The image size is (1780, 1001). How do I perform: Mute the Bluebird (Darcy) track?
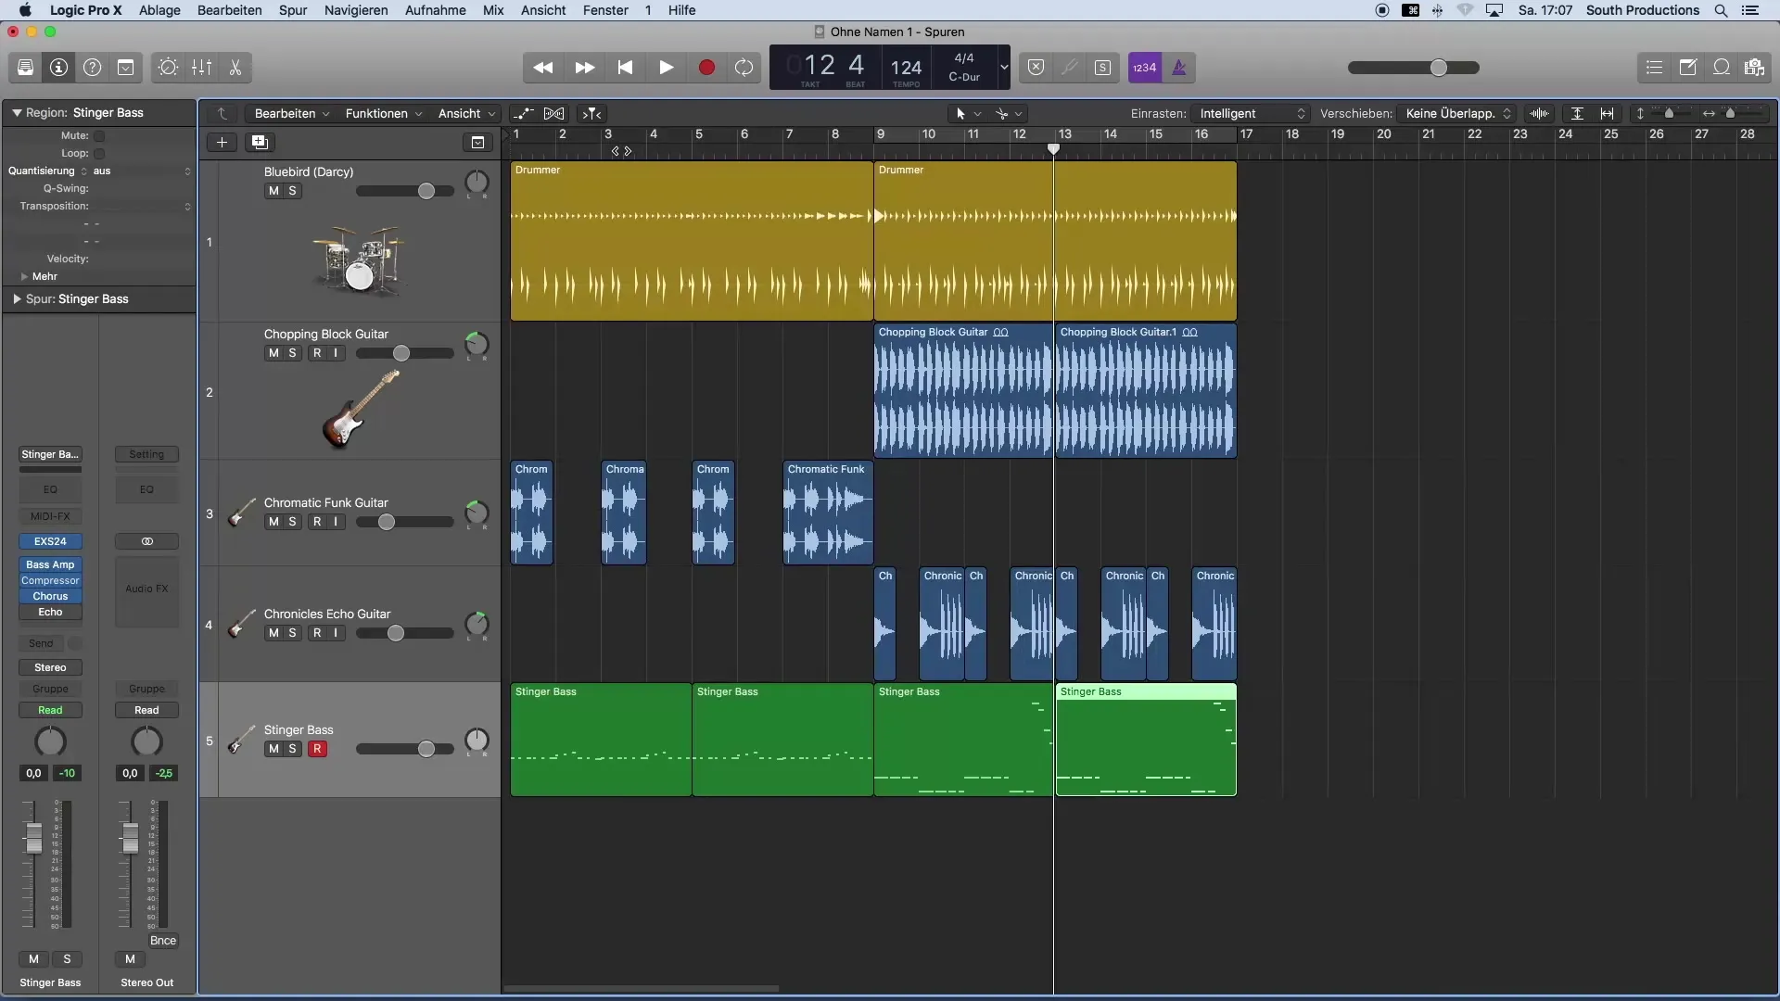click(273, 191)
